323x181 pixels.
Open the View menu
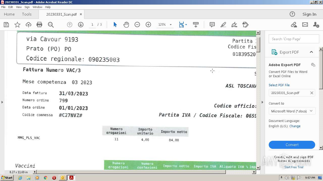19,7
